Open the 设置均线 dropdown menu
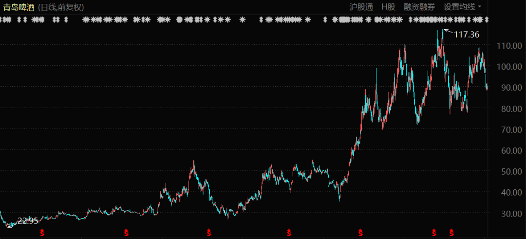526x239 pixels. click(459, 7)
